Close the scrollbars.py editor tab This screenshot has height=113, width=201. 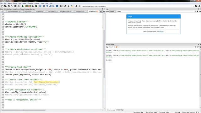click(97, 12)
